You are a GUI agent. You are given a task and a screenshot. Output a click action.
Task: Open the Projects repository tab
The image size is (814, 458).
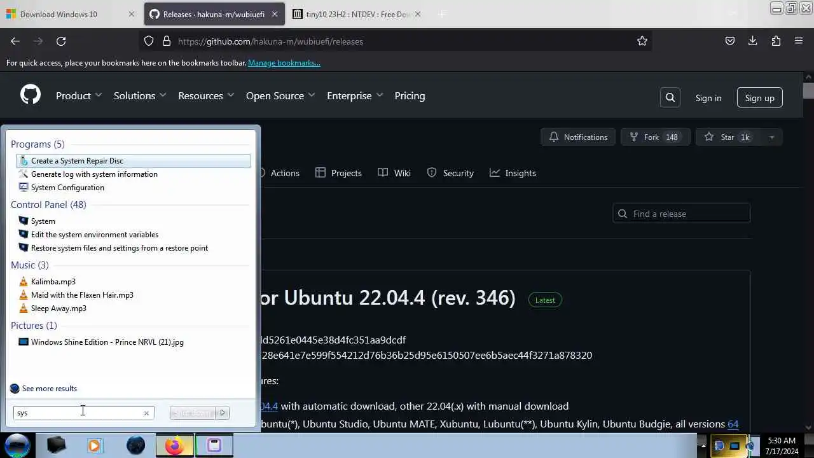click(338, 173)
